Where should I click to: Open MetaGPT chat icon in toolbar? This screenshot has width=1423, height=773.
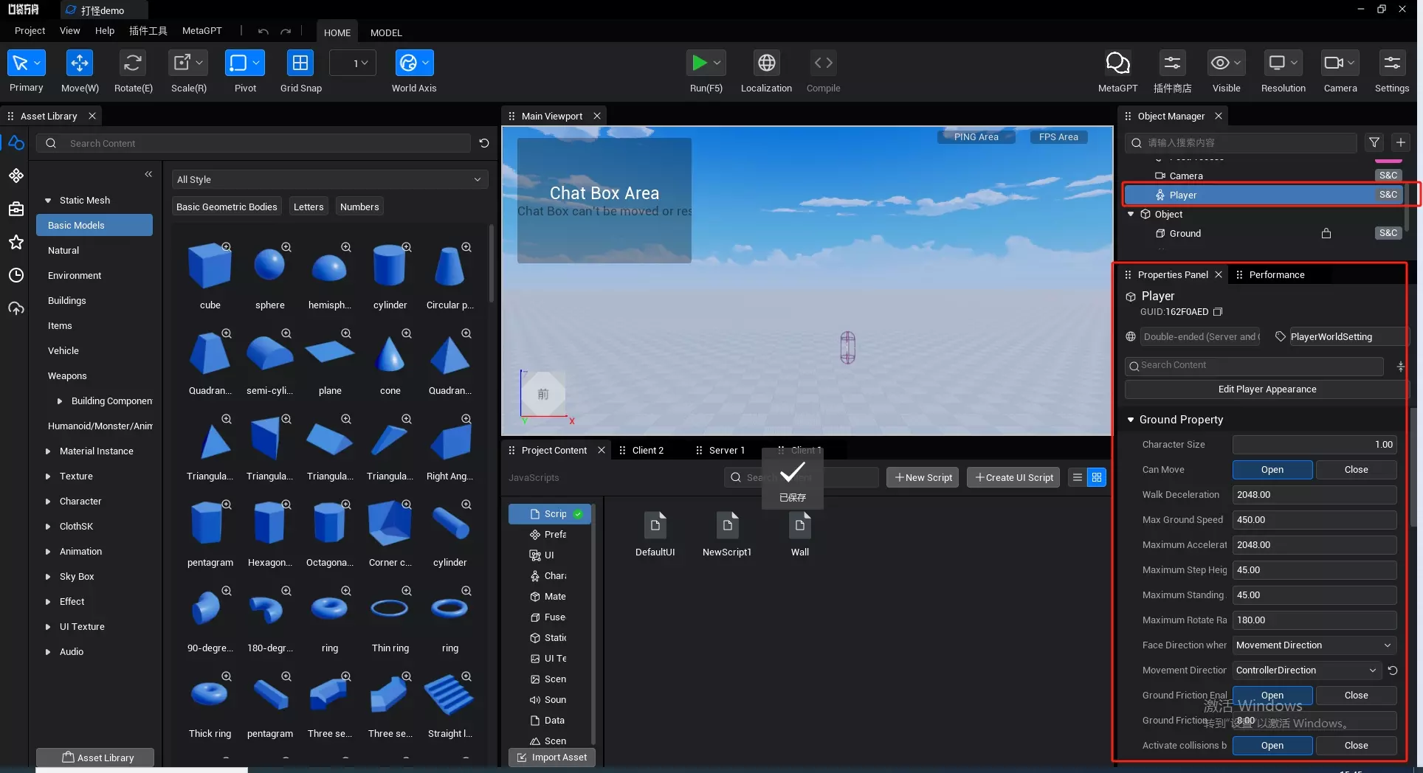click(1117, 63)
